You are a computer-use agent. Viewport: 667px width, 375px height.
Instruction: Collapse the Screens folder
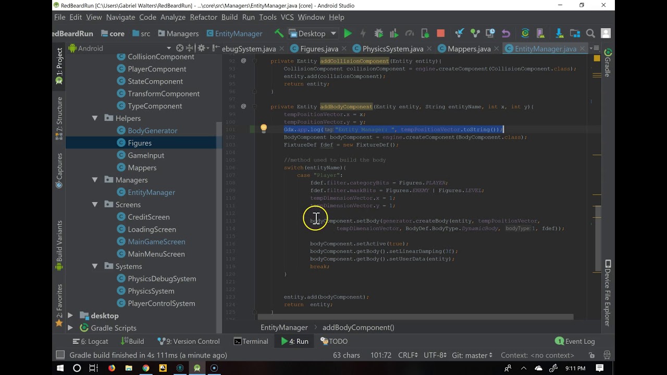tap(95, 205)
